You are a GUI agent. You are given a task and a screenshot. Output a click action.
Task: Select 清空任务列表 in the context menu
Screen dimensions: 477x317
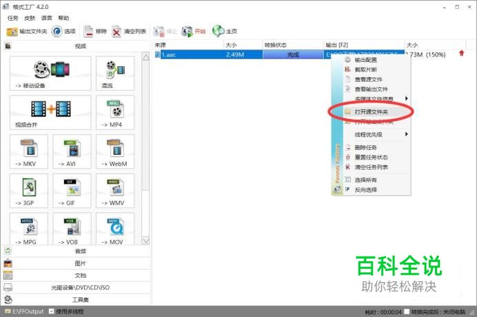pos(377,167)
